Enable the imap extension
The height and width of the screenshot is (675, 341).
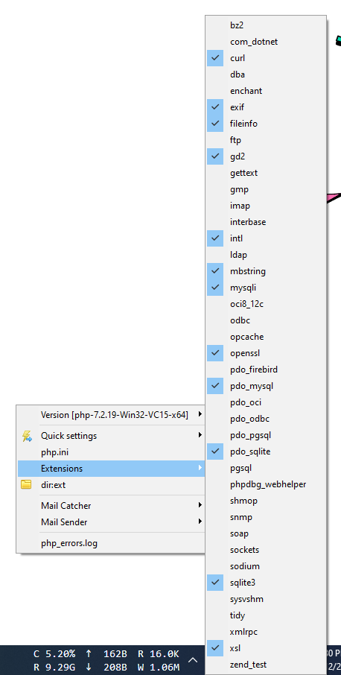(x=266, y=206)
